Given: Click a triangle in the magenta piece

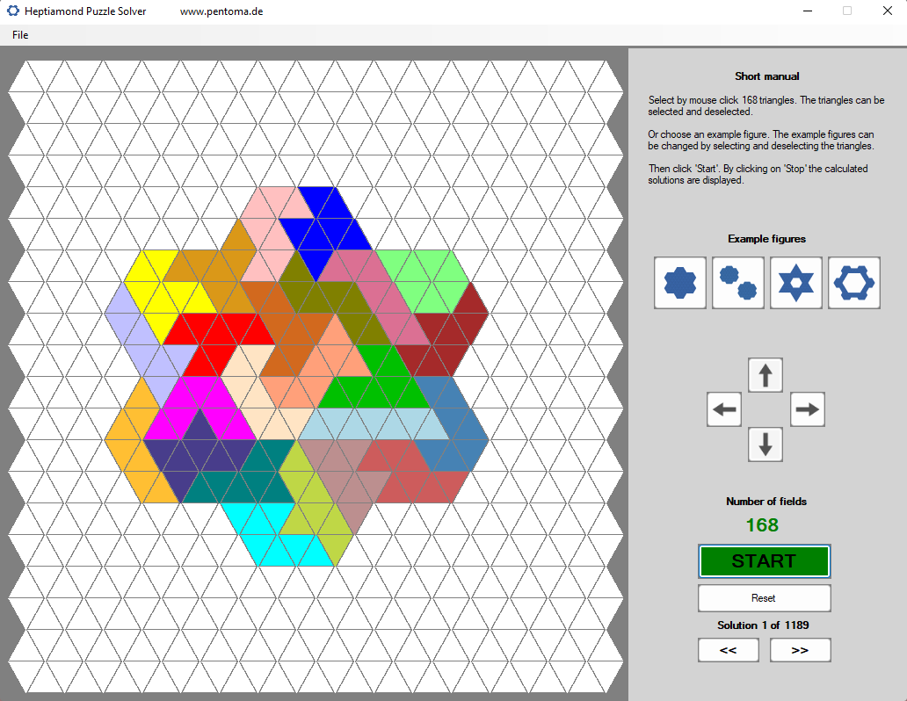Looking at the screenshot, I should [x=200, y=397].
